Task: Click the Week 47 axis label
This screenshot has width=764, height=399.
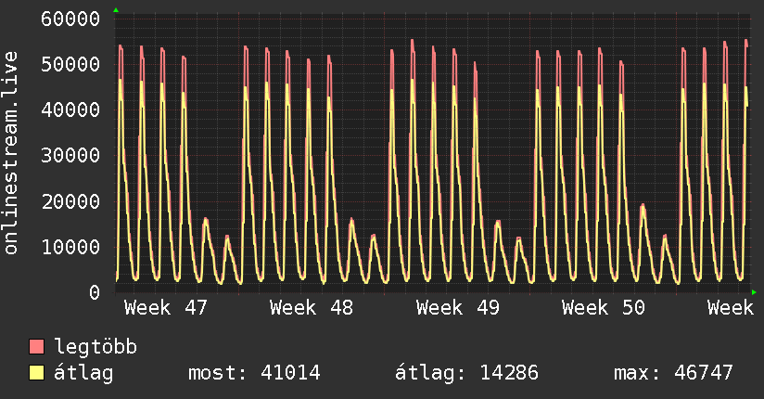Action: 166,308
